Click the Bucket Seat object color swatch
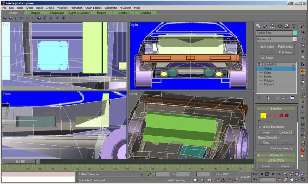The image size is (308, 184). click(295, 33)
